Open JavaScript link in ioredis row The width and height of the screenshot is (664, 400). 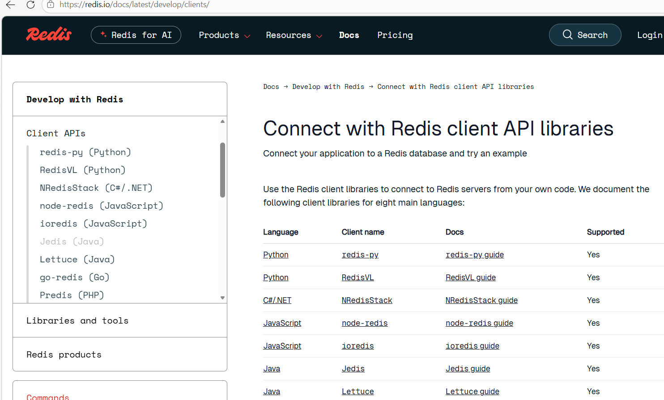282,346
